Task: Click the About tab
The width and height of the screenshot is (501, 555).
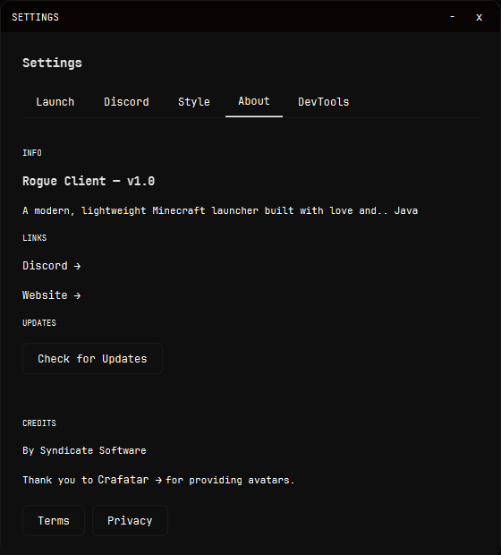Action: [x=254, y=101]
